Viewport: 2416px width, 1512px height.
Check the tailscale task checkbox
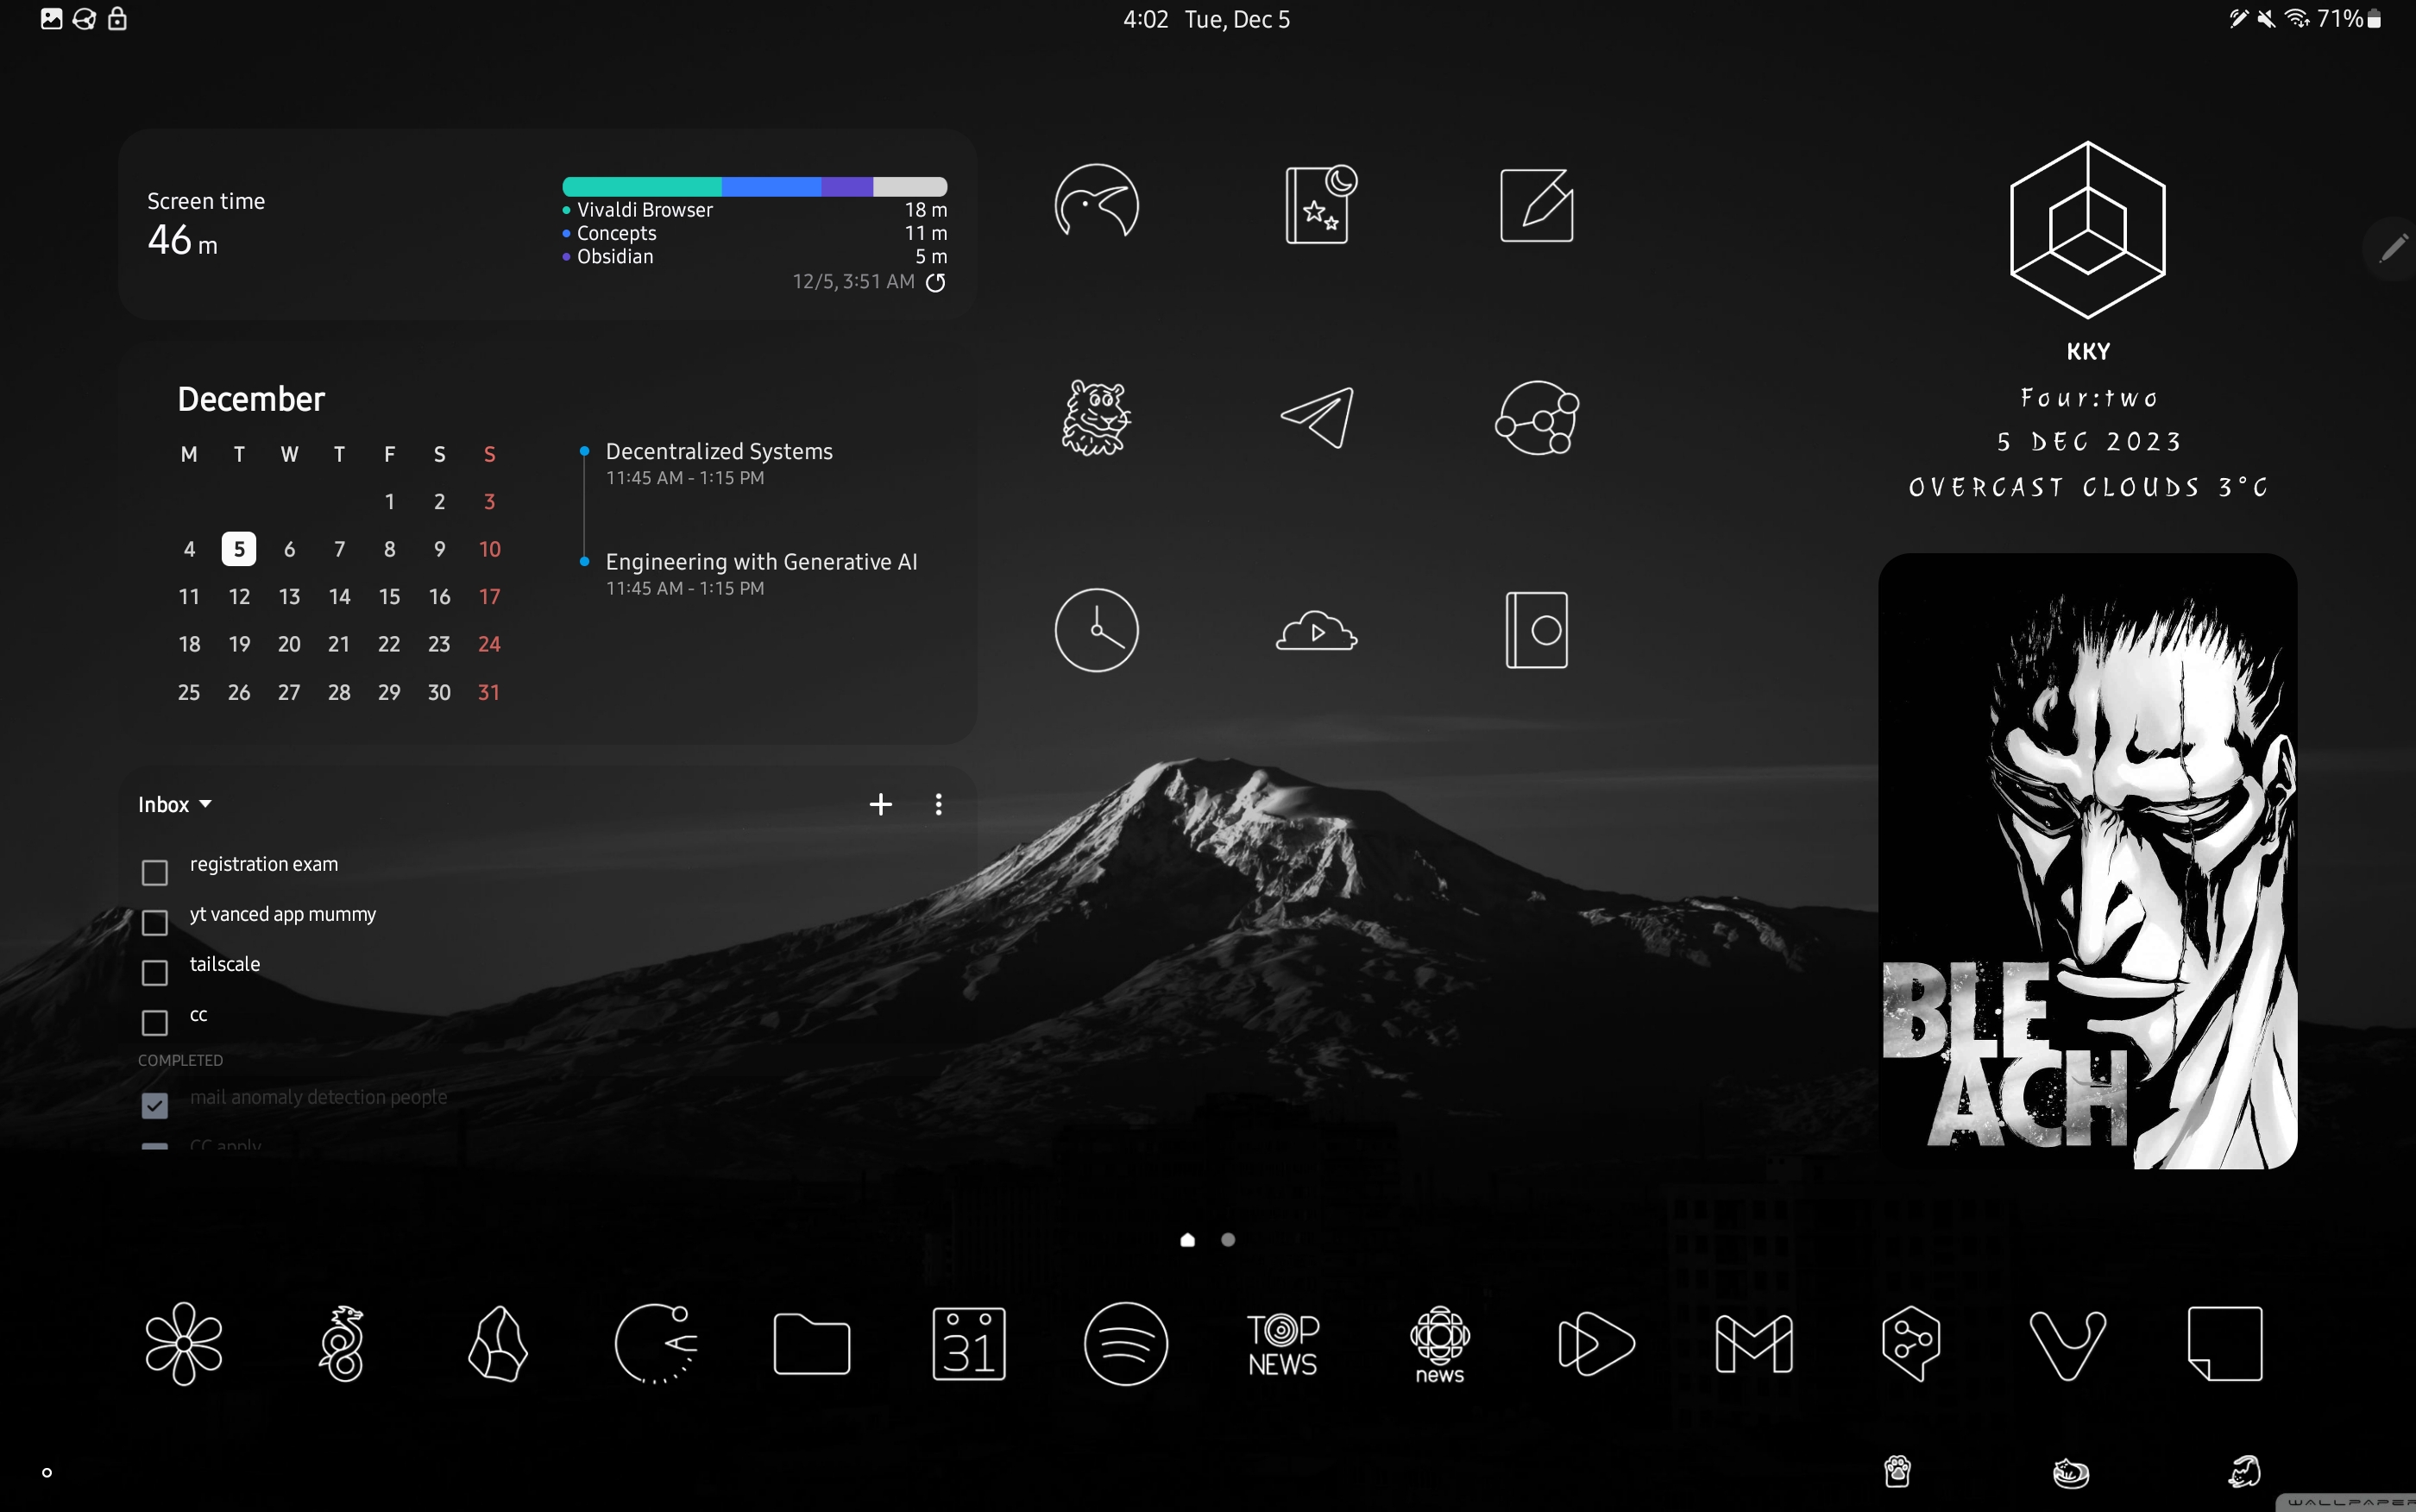point(155,972)
